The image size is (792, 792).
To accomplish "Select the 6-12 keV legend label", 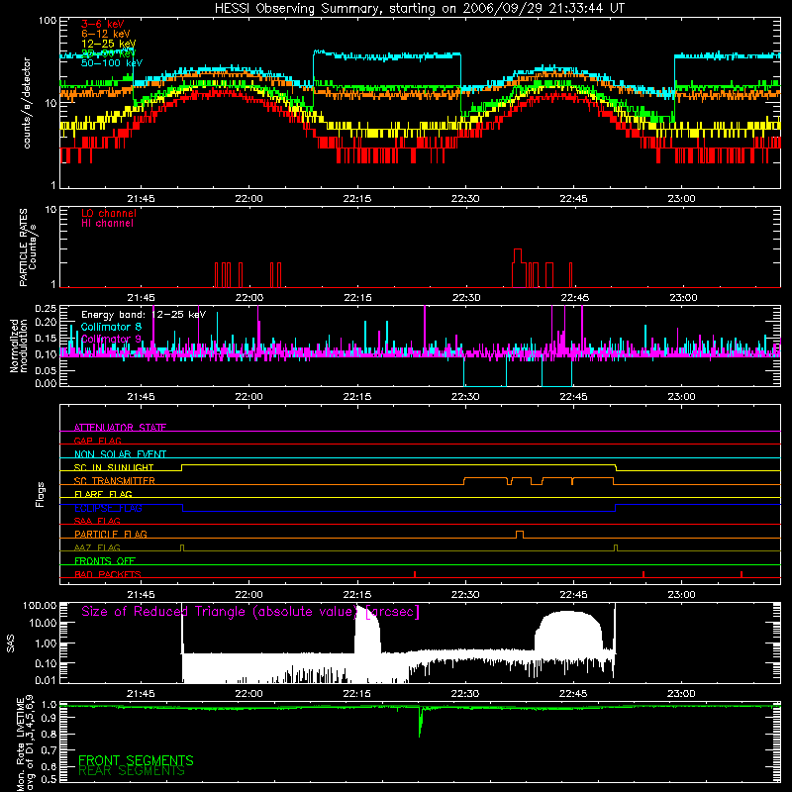I will (x=106, y=34).
